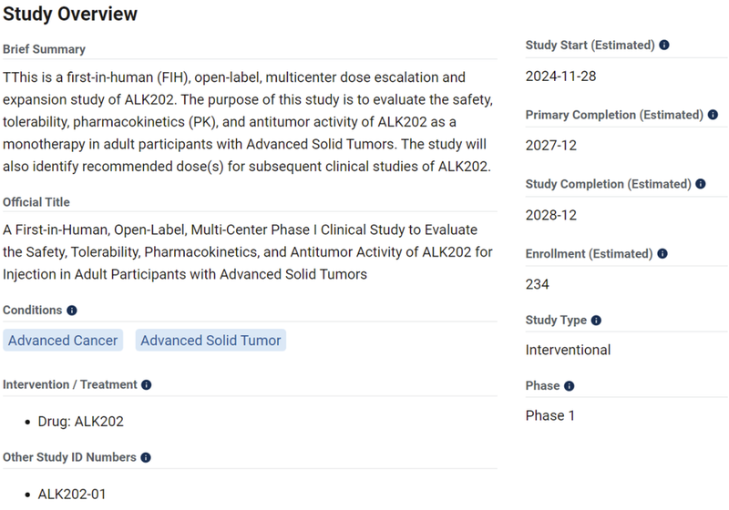This screenshot has height=510, width=729.
Task: Open the Advanced Solid Tumor condition tag
Action: [x=210, y=341]
